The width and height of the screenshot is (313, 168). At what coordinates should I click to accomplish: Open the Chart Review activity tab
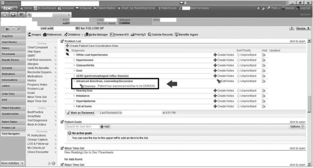point(13,42)
